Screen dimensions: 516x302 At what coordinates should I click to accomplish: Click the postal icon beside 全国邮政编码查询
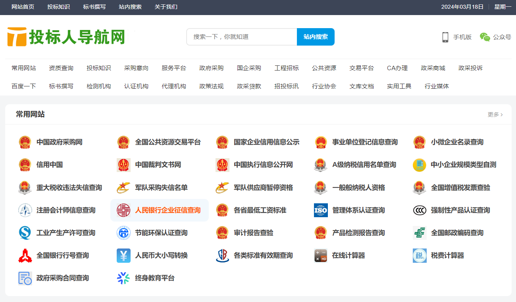pos(420,233)
